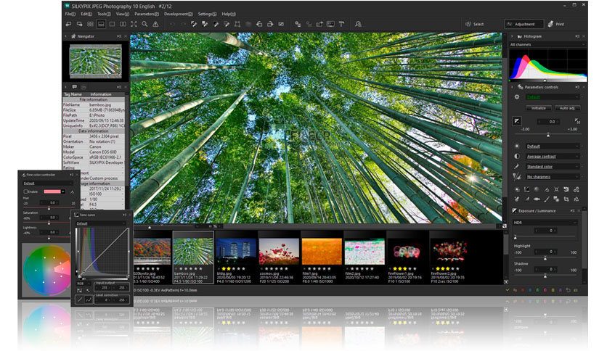Toggle the linear tone curve mode button

pyautogui.click(x=80, y=300)
